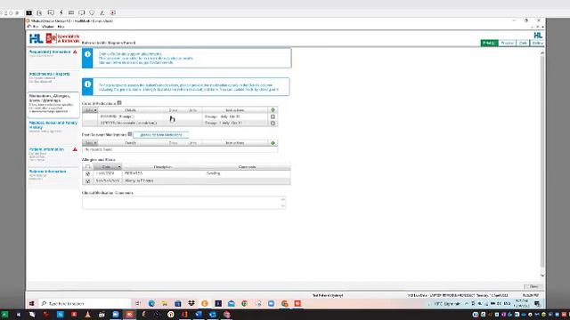The width and height of the screenshot is (570, 320).
Task: Toggle select-all checkbox in Allergies table header
Action: [x=87, y=167]
